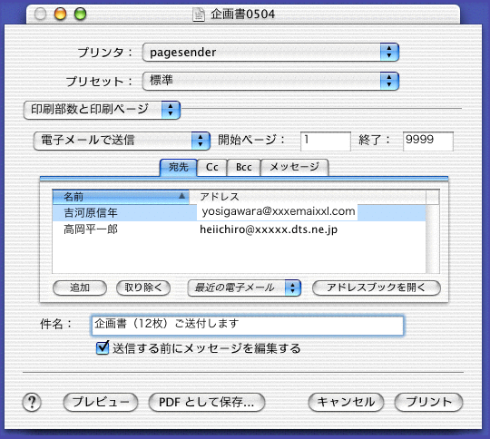
Task: Click address yosigawara@xxxemaixxl.com
Action: [279, 212]
